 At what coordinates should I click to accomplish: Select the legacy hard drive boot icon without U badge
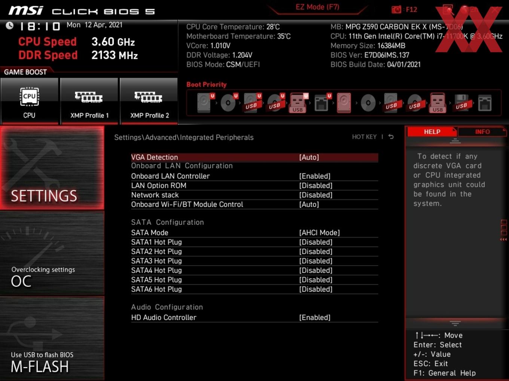[344, 103]
